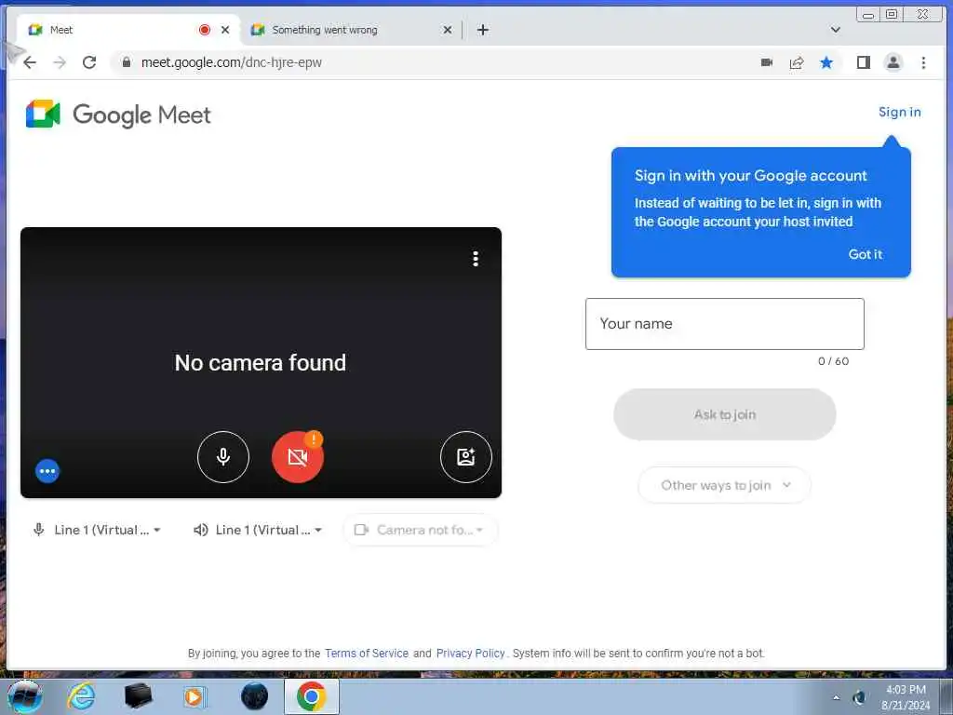Click the blue three-dots bubble in preview
The width and height of the screenshot is (953, 715).
click(x=47, y=470)
